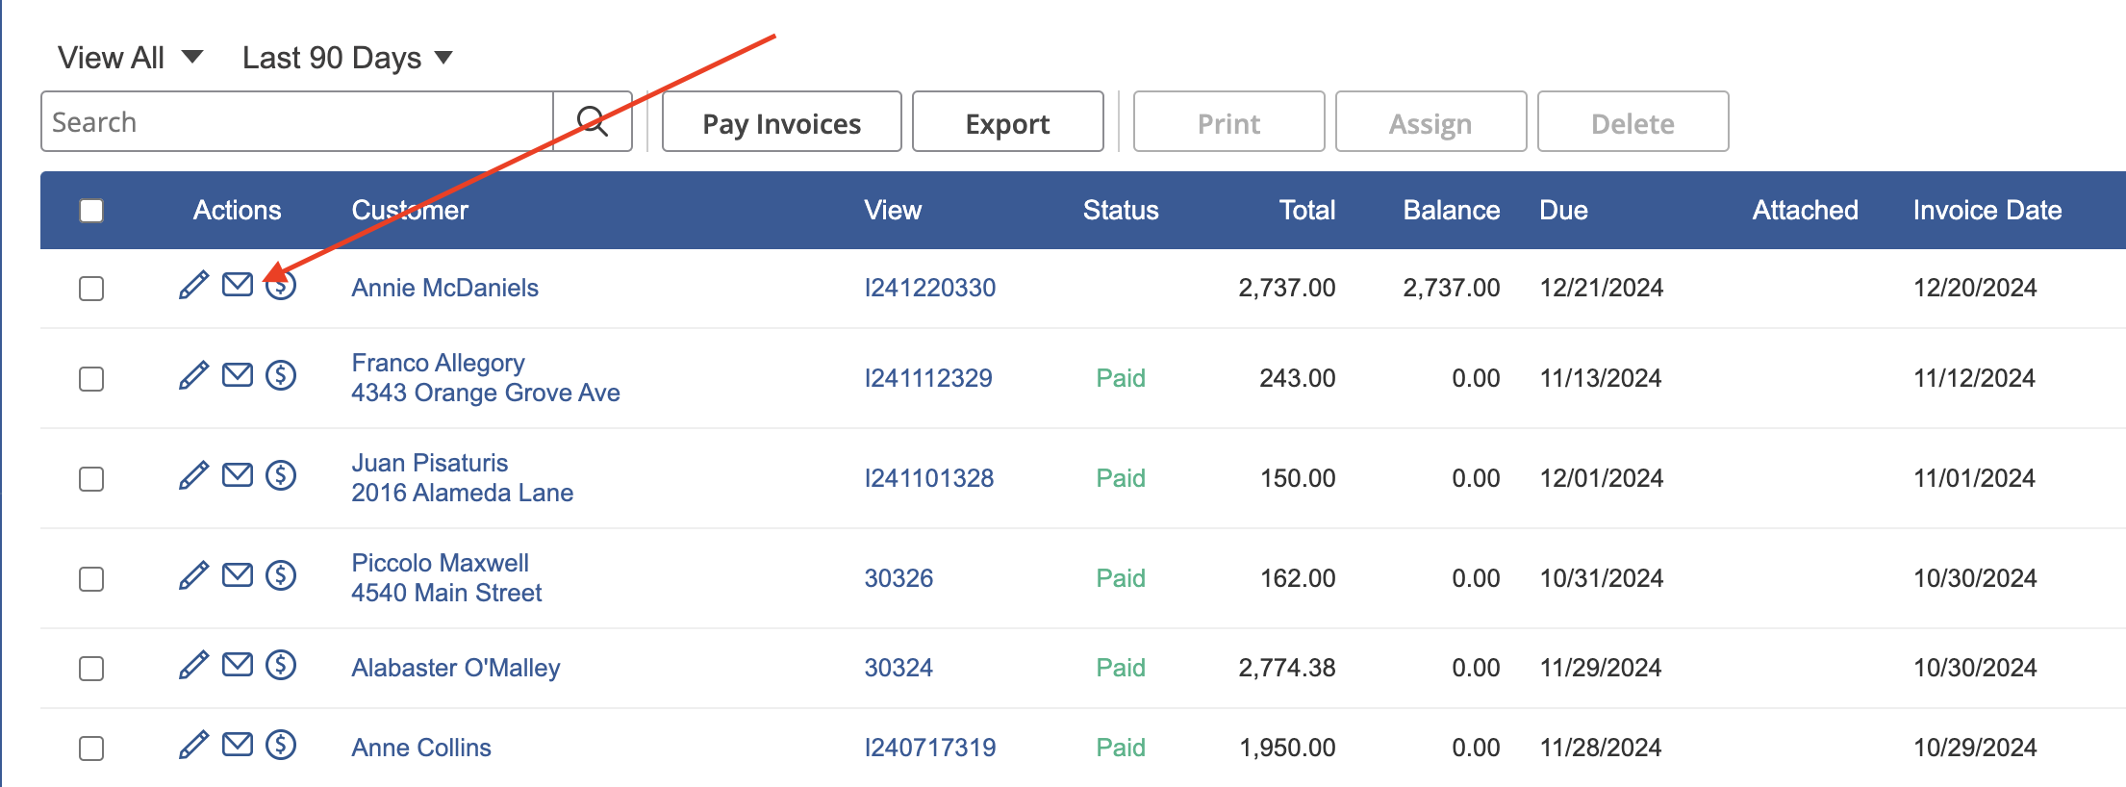This screenshot has width=2126, height=787.
Task: Edit Franco Allegory invoice with pencil icon
Action: point(193,375)
